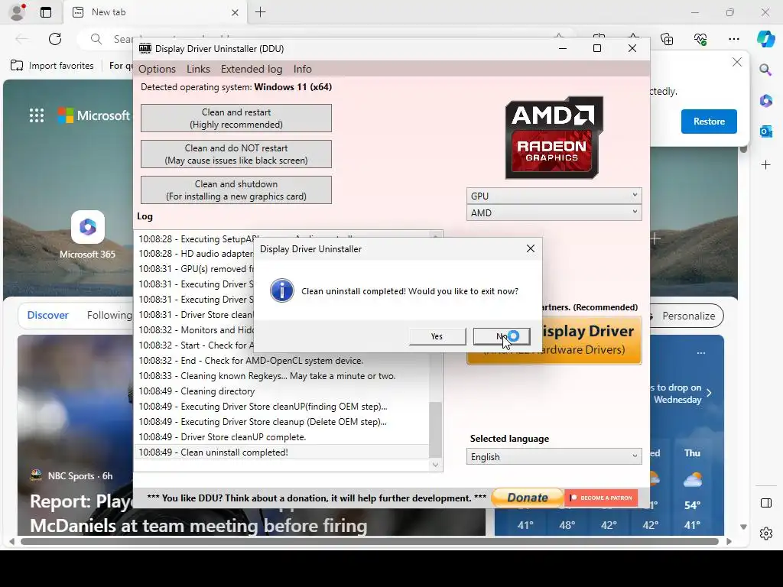The width and height of the screenshot is (783, 587).
Task: Click Yes to exit DDU now
Action: click(x=437, y=336)
